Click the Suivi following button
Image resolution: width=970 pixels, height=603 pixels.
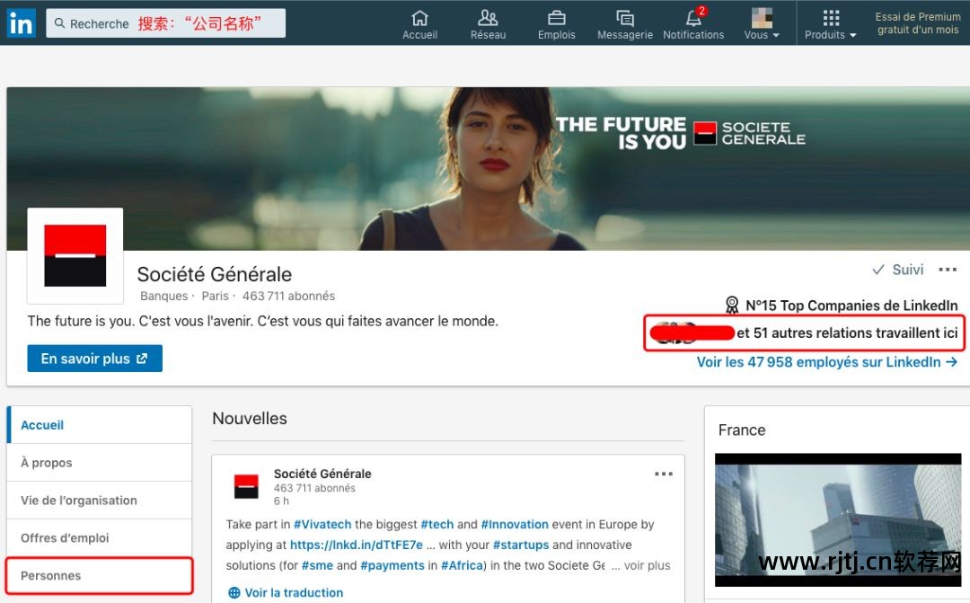(897, 270)
